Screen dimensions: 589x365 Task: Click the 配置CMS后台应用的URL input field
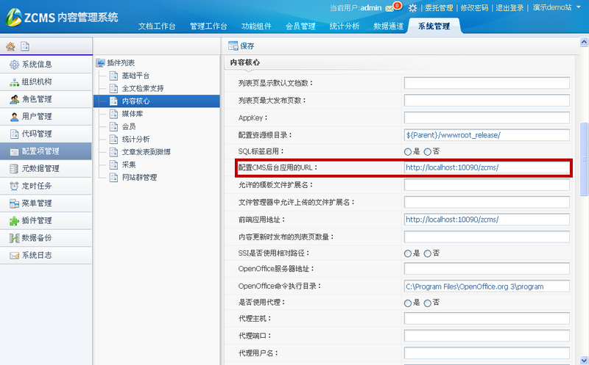tap(487, 167)
